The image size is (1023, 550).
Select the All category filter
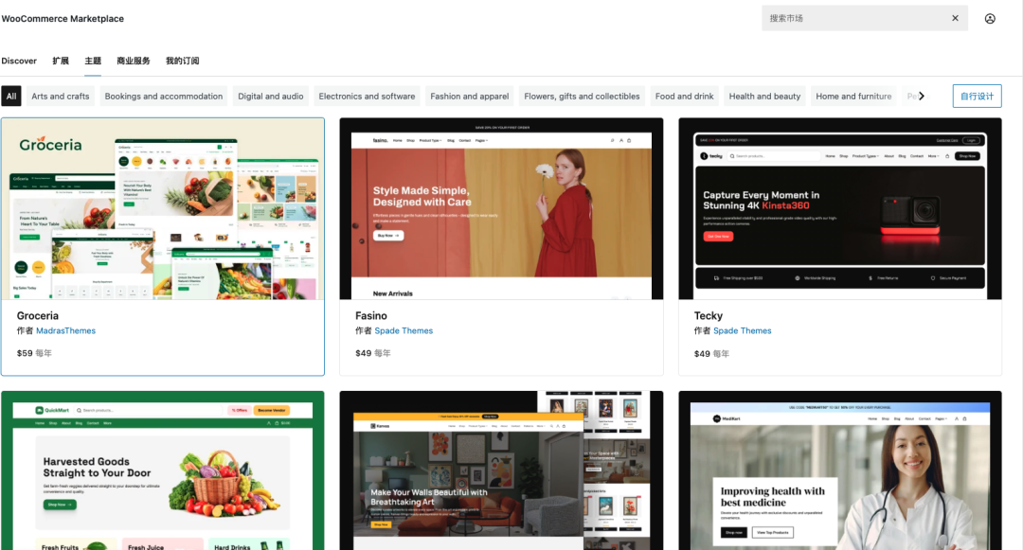tap(11, 96)
